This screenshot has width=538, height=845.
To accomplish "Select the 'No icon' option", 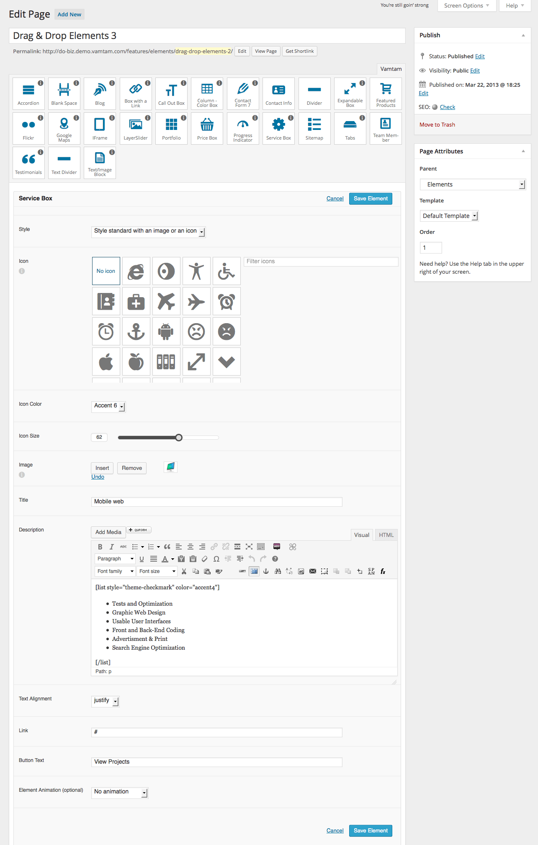I will (106, 271).
